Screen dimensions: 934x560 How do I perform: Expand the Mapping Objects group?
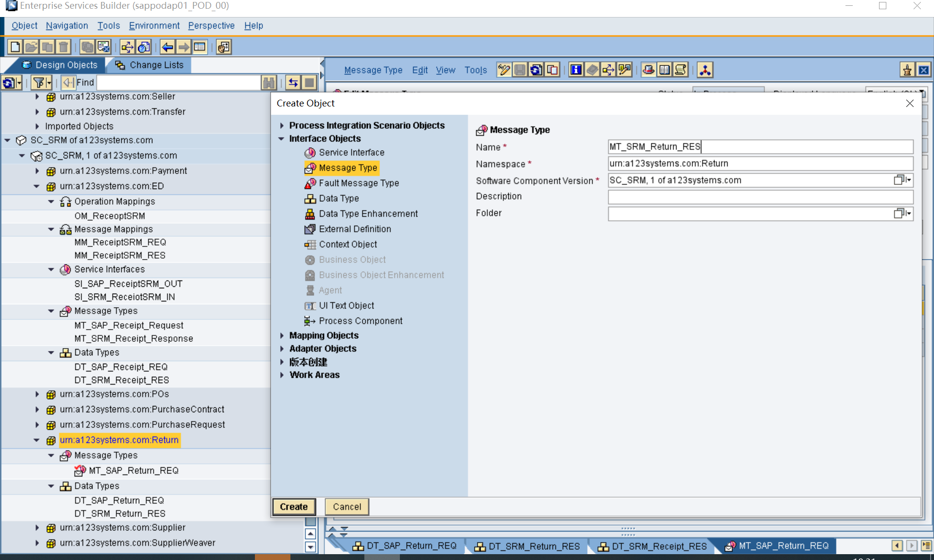pyautogui.click(x=282, y=335)
